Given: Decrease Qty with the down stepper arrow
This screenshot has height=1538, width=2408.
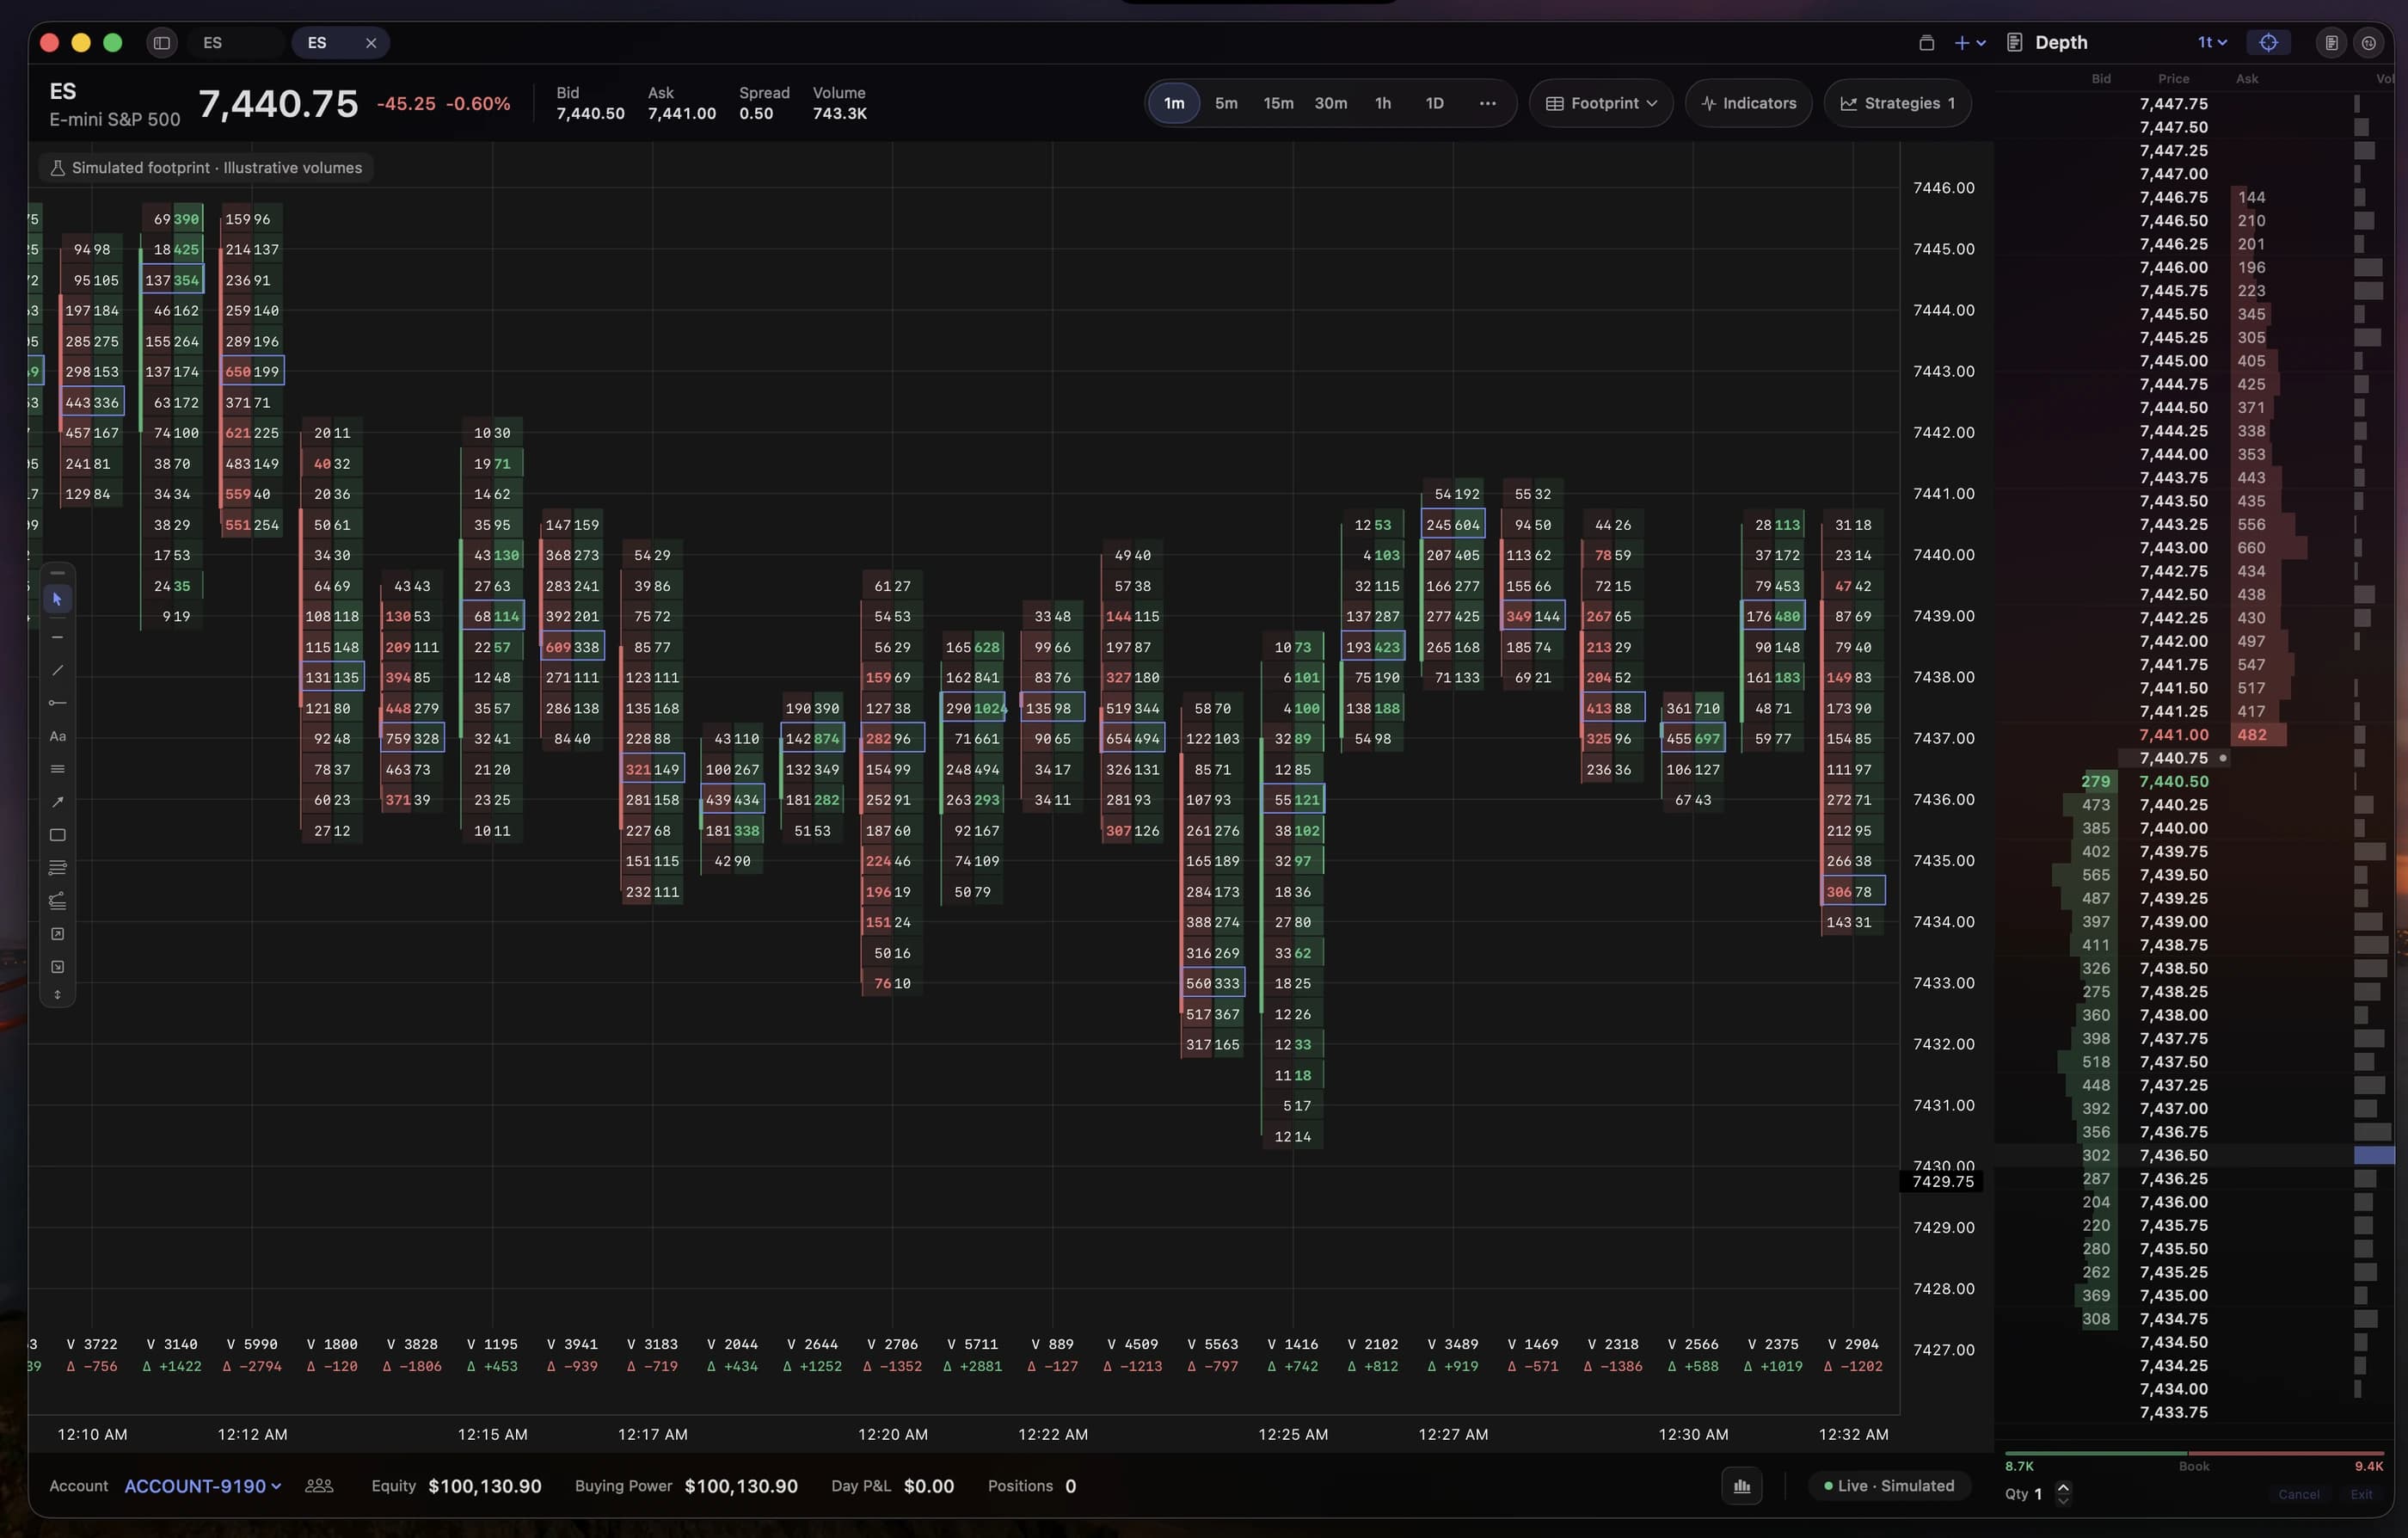Looking at the screenshot, I should point(2063,1500).
